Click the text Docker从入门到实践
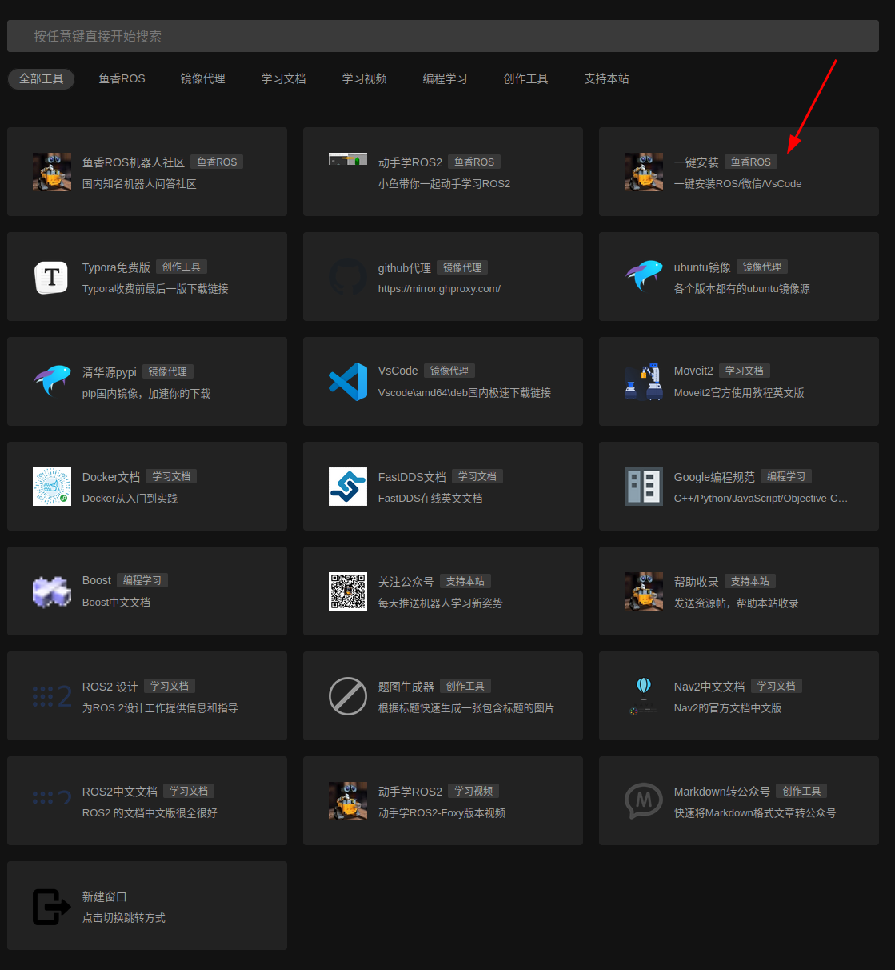Image resolution: width=895 pixels, height=970 pixels. [130, 499]
